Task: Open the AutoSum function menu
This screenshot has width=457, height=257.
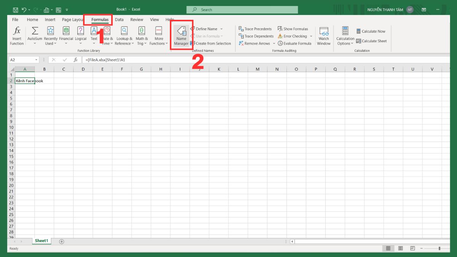Action: click(x=35, y=36)
